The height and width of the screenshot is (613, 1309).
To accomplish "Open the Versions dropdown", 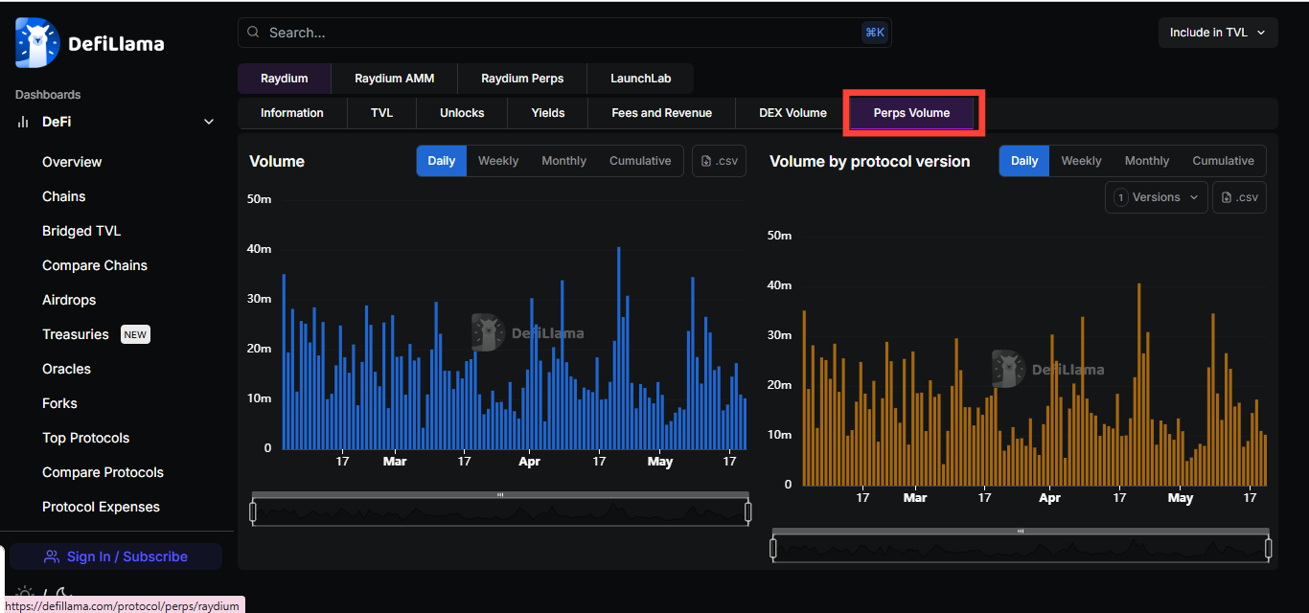I will (1157, 197).
